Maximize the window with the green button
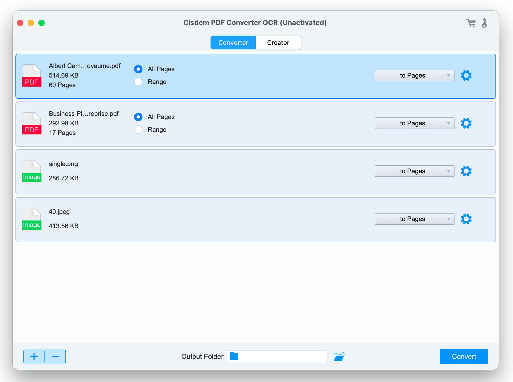The height and width of the screenshot is (382, 513). point(41,23)
